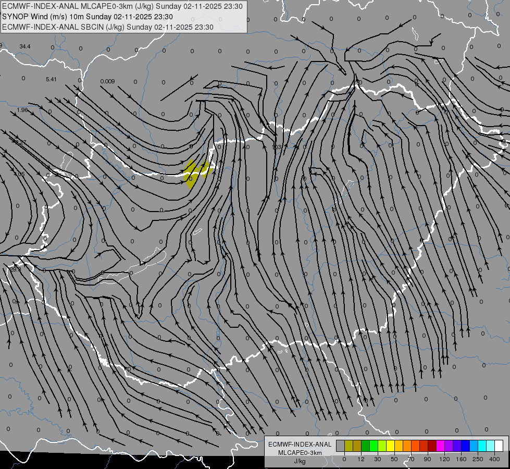Click the magenta legend swatch
This screenshot has height=469, width=510.
[440, 446]
